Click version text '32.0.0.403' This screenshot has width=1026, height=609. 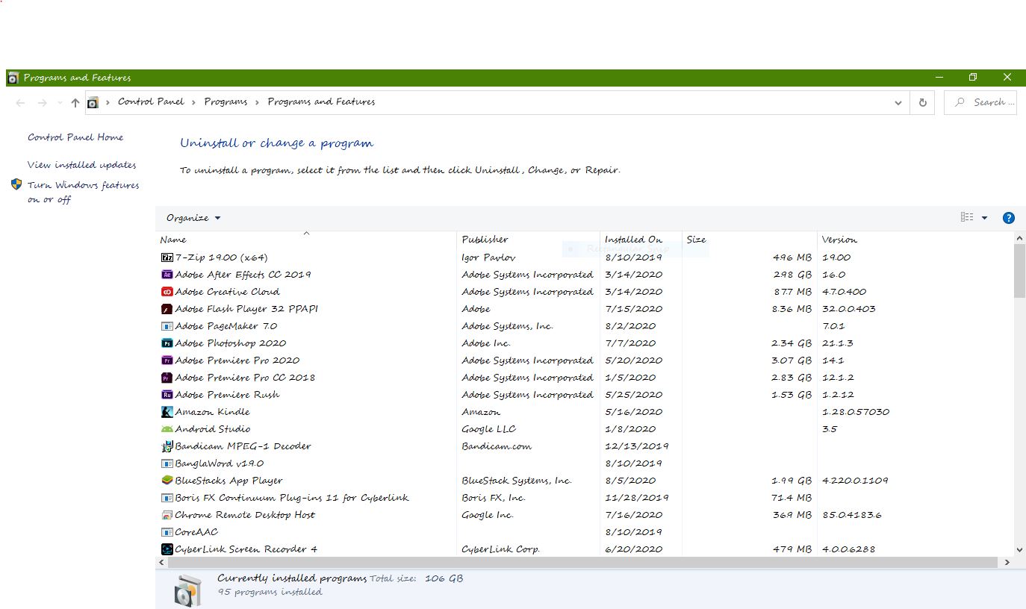tap(849, 309)
